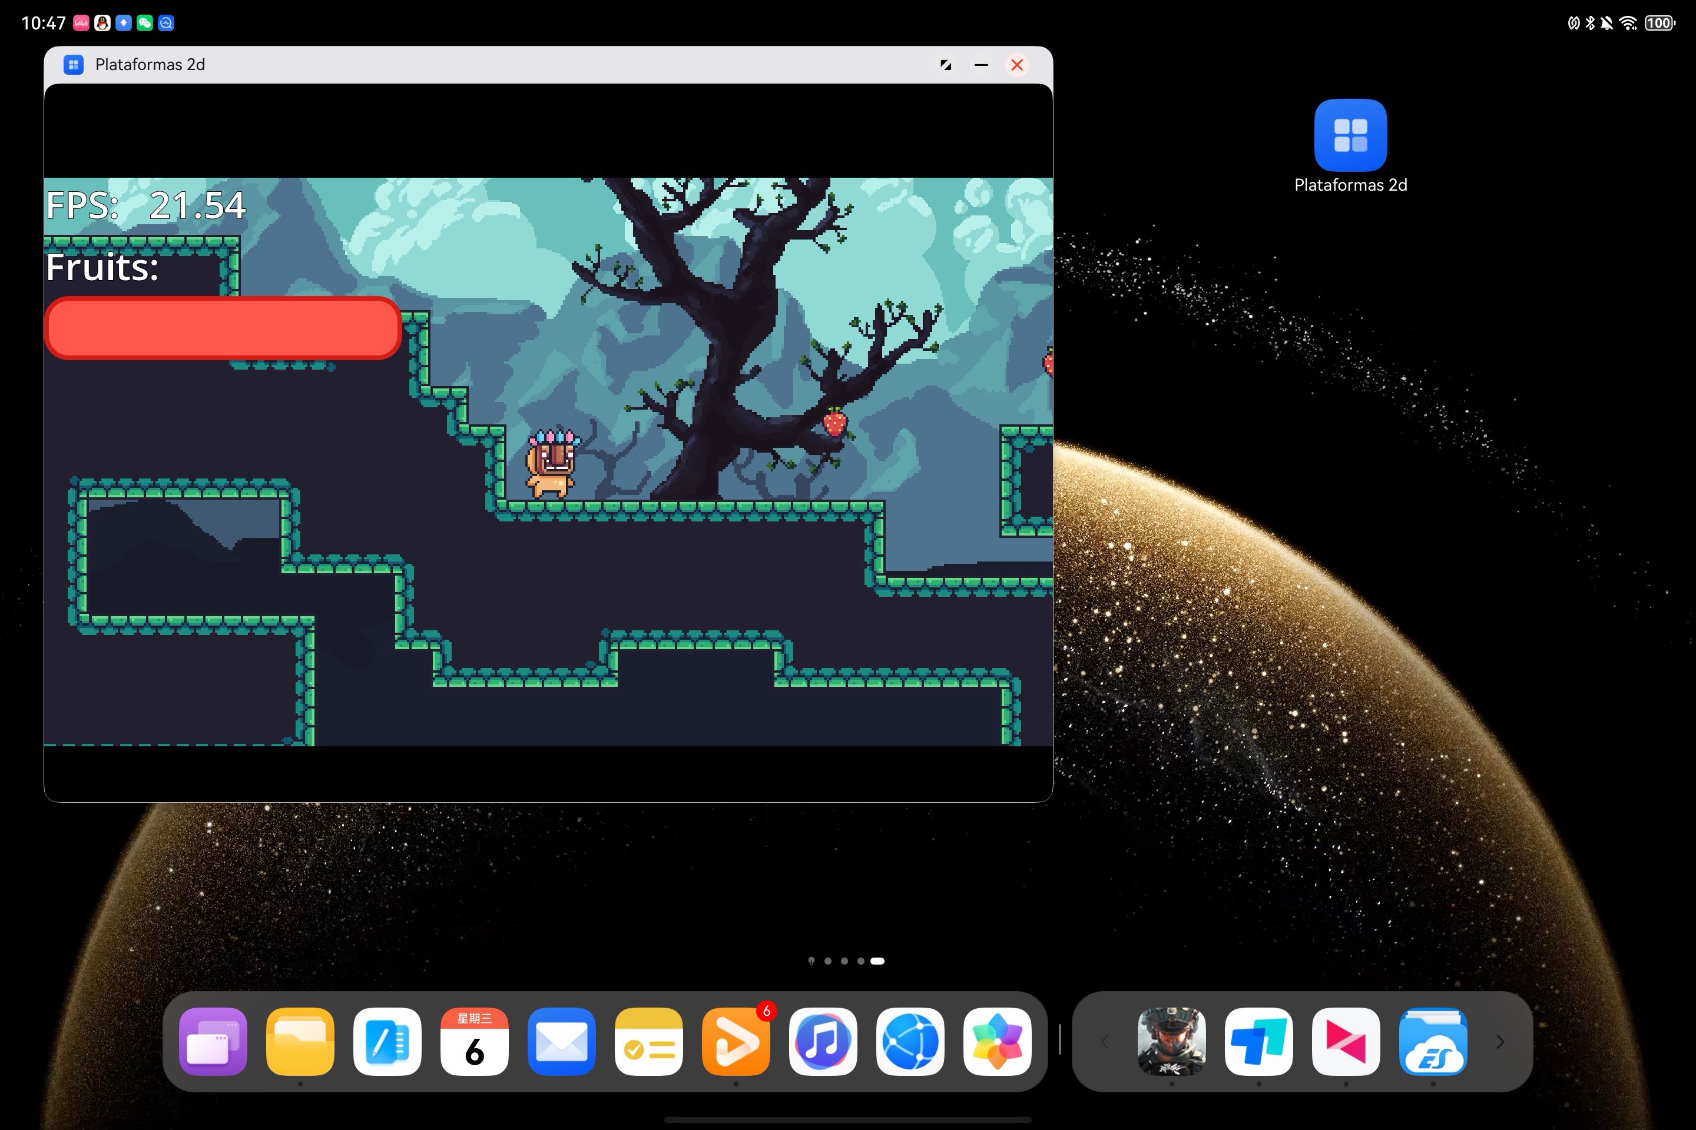
Task: Click the strawberry under the tree branch
Action: tap(834, 423)
